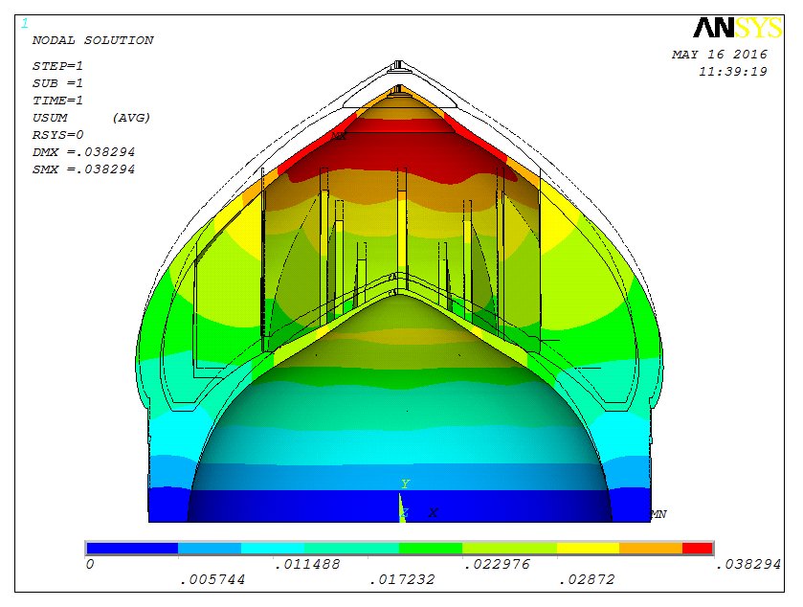Click the 'SMX =.038294' value
Image resolution: width=803 pixels, height=607 pixels.
[x=83, y=169]
